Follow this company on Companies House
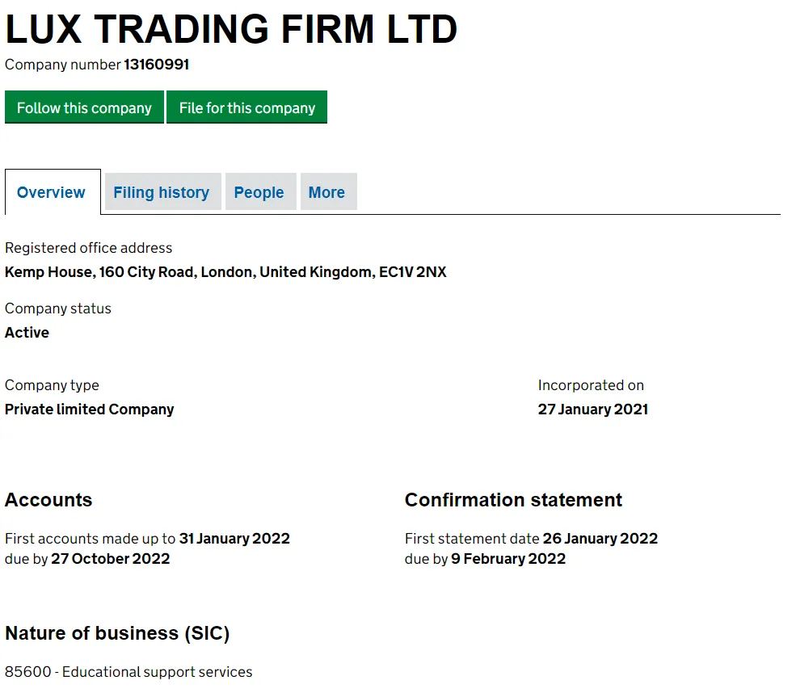The image size is (796, 693). [x=84, y=107]
